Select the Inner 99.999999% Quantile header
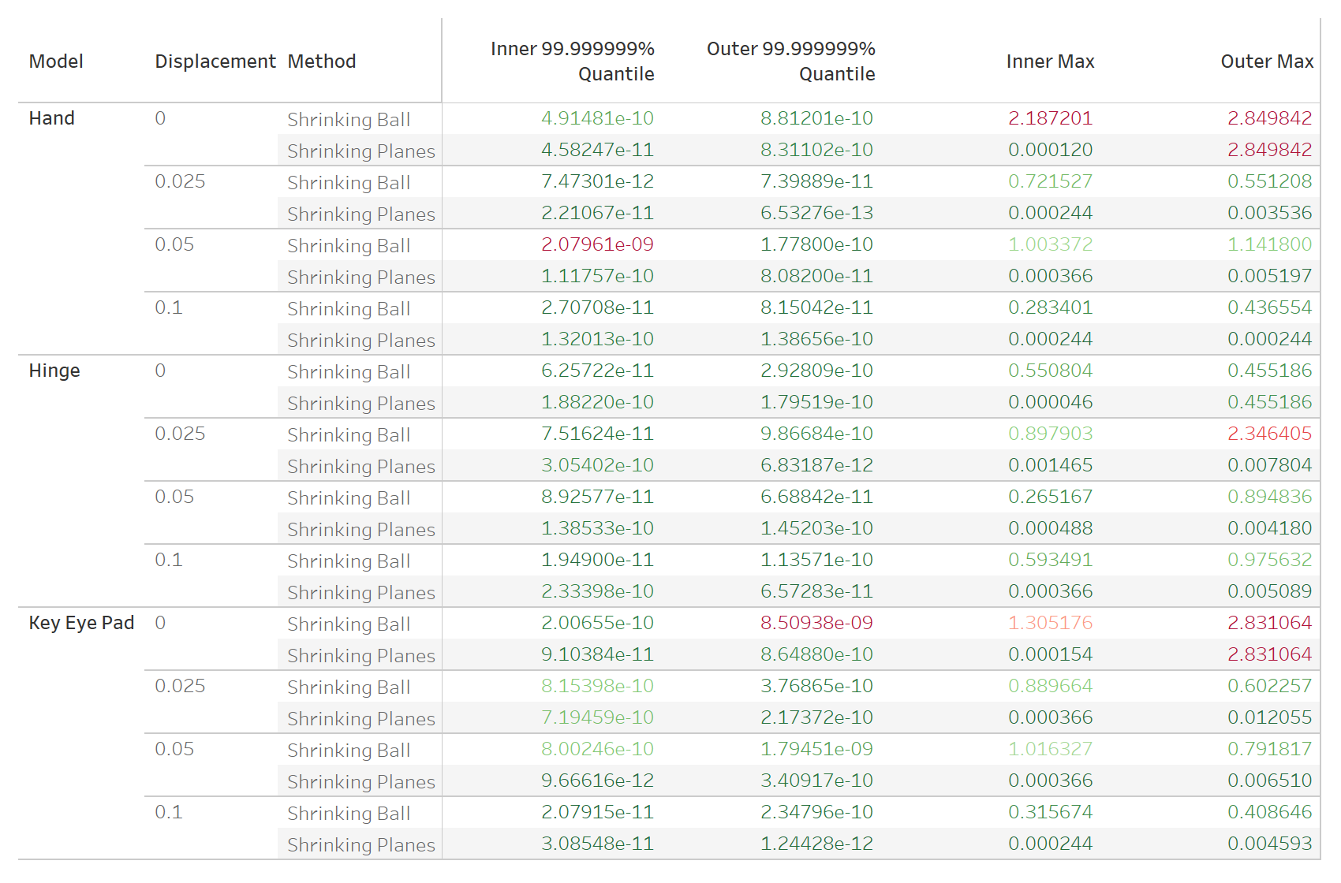Viewport: 1341px width, 883px height. [x=573, y=61]
